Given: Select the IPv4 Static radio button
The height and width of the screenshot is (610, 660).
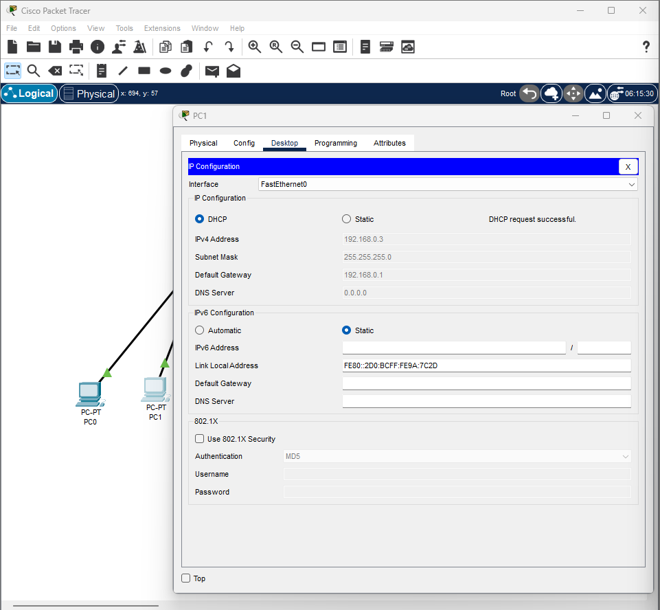Looking at the screenshot, I should click(346, 219).
